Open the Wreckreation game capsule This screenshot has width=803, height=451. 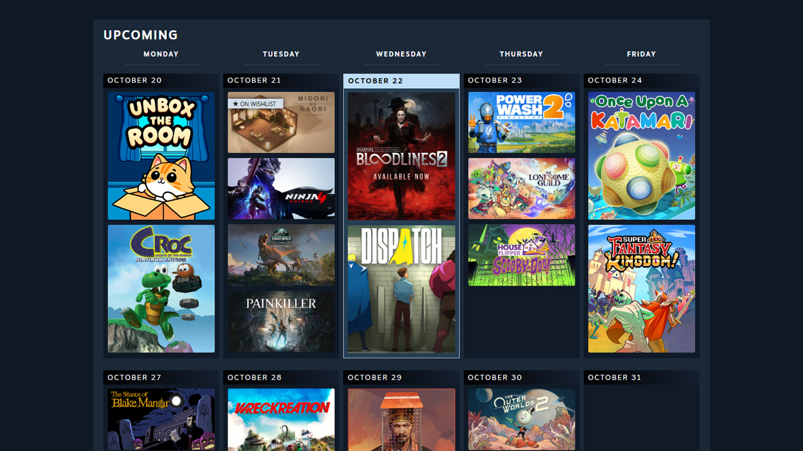pos(281,418)
